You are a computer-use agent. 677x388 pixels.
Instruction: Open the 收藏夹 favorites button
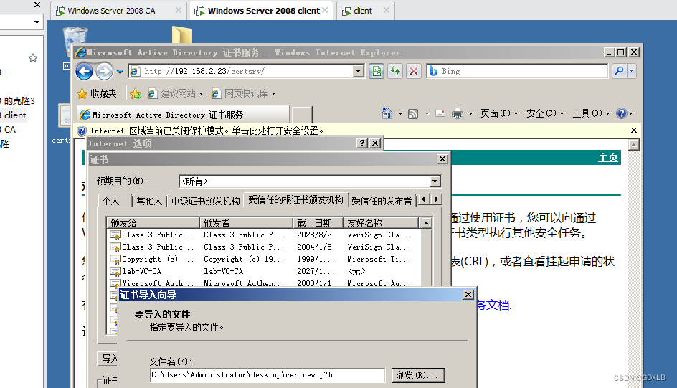[x=97, y=93]
